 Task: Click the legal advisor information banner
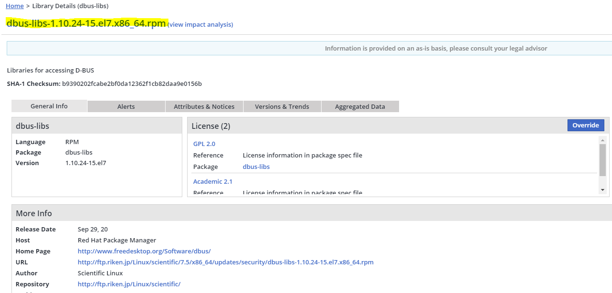(x=435, y=48)
